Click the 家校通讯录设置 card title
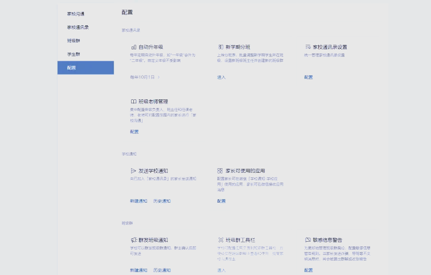This screenshot has width=431, height=275. tap(330, 47)
